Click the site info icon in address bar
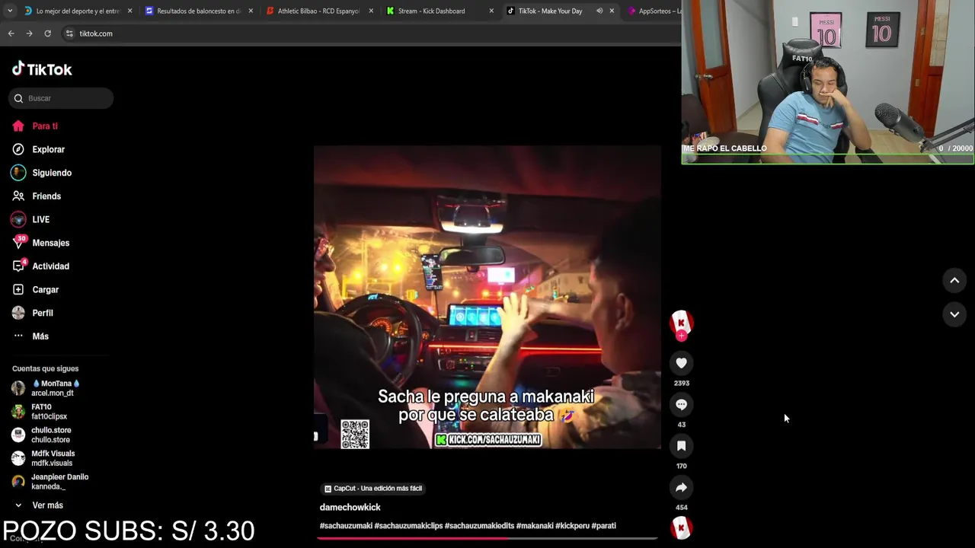Image resolution: width=975 pixels, height=548 pixels. [69, 33]
